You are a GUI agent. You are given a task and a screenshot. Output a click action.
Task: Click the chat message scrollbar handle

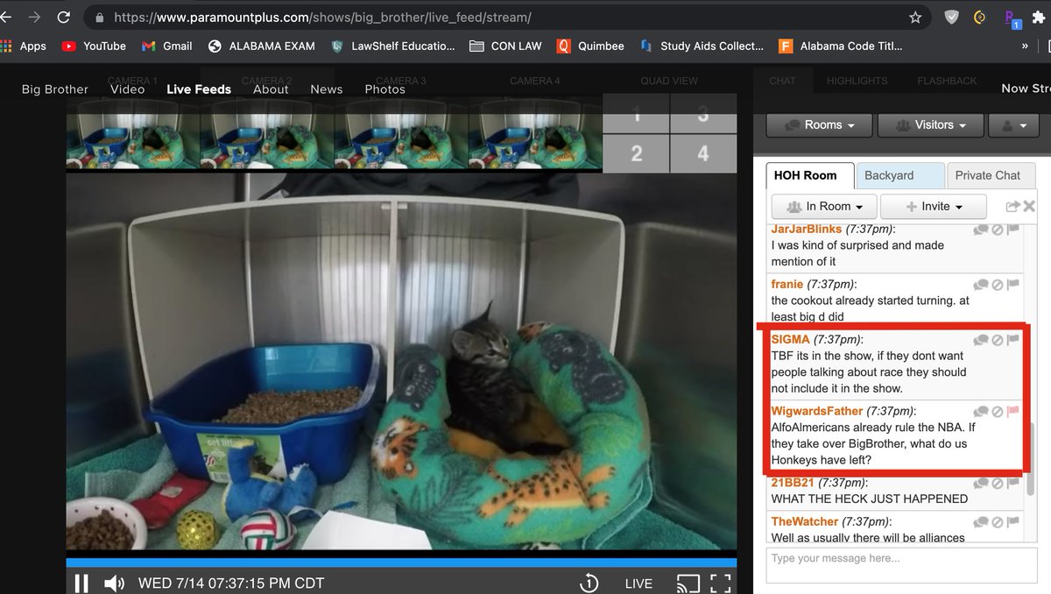coord(1031,458)
